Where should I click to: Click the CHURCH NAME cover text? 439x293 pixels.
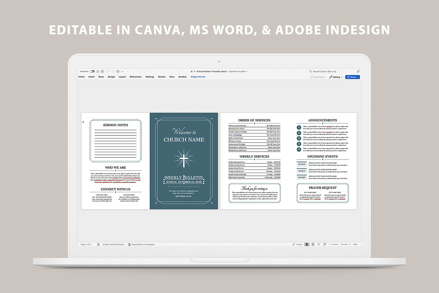184,140
